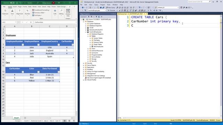Open the File tab in Excel

click(x=4, y=7)
